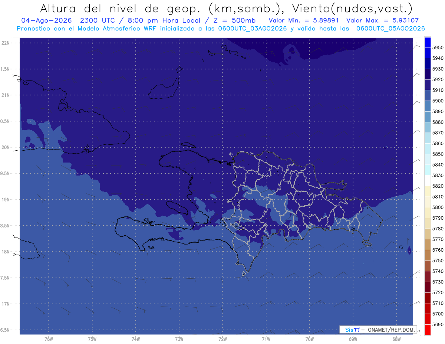Viewport: 445px width, 344px height.
Task: Click the '5840' colorbar label
Action: point(438,165)
